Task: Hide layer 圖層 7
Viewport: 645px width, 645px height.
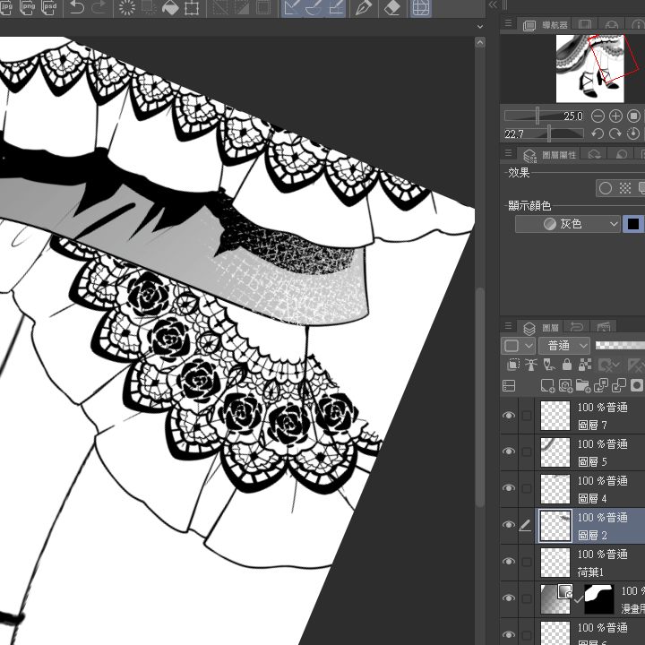Action: pyautogui.click(x=509, y=416)
